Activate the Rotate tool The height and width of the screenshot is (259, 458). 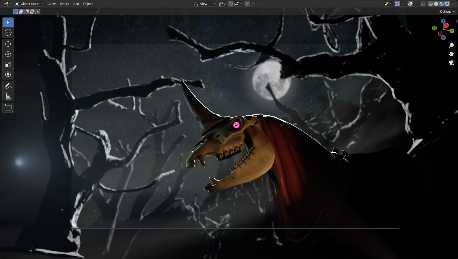8,54
